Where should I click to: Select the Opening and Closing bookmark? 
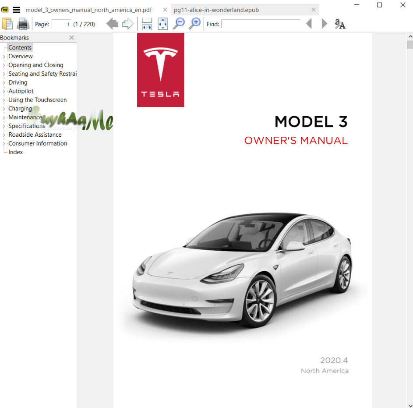pos(36,65)
